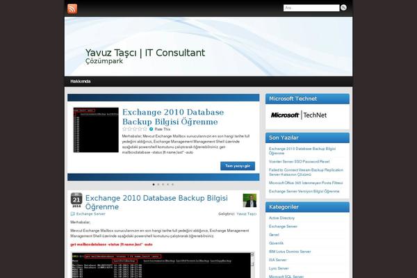This screenshot has width=417, height=278.
Task: Click the Tam yazıyı gör button
Action: point(238,166)
